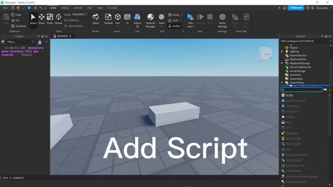Screen dimensions: 333x187
Task: Click the Lock tool button
Action: [x=173, y=20]
